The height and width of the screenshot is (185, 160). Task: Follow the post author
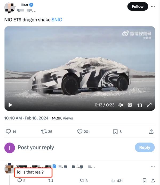coord(137,6)
